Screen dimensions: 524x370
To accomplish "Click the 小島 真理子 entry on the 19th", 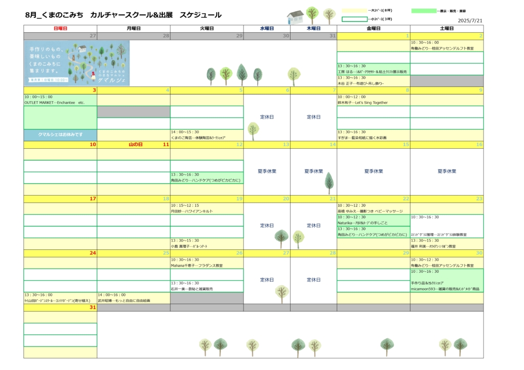I will [189, 246].
